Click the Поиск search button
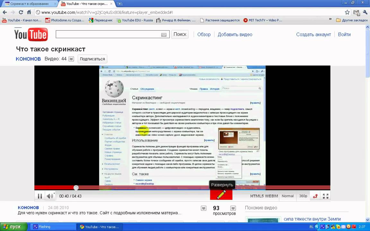 pyautogui.click(x=180, y=34)
